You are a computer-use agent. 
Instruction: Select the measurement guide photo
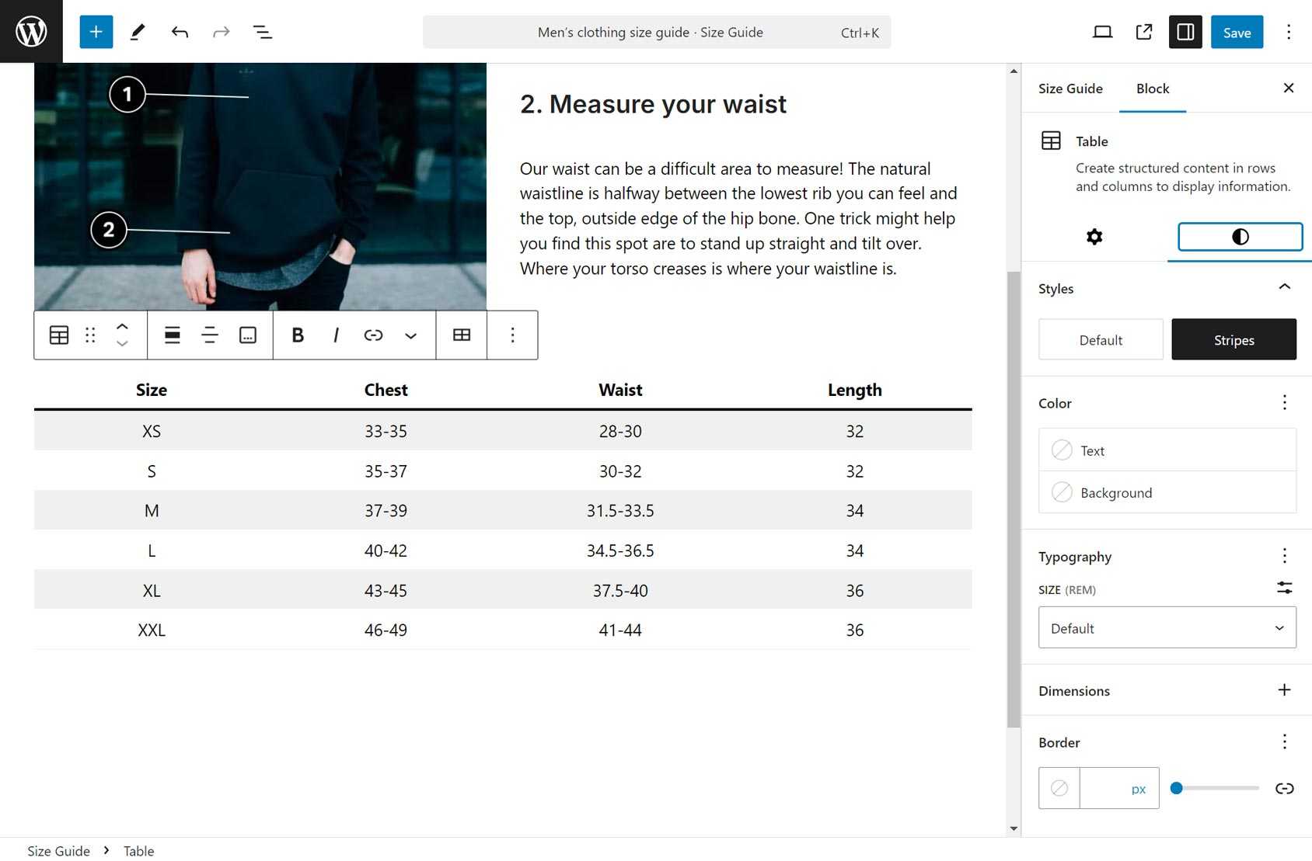point(260,186)
